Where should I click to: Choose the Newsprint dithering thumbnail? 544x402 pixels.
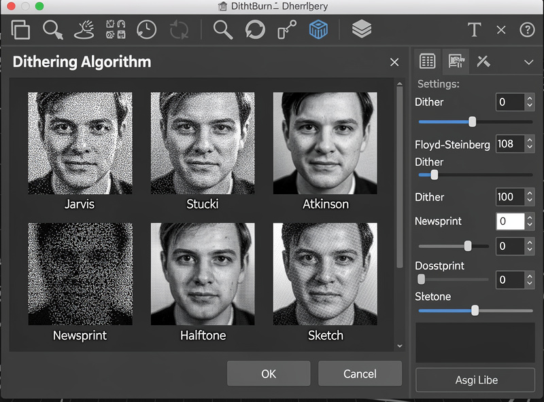pyautogui.click(x=80, y=274)
